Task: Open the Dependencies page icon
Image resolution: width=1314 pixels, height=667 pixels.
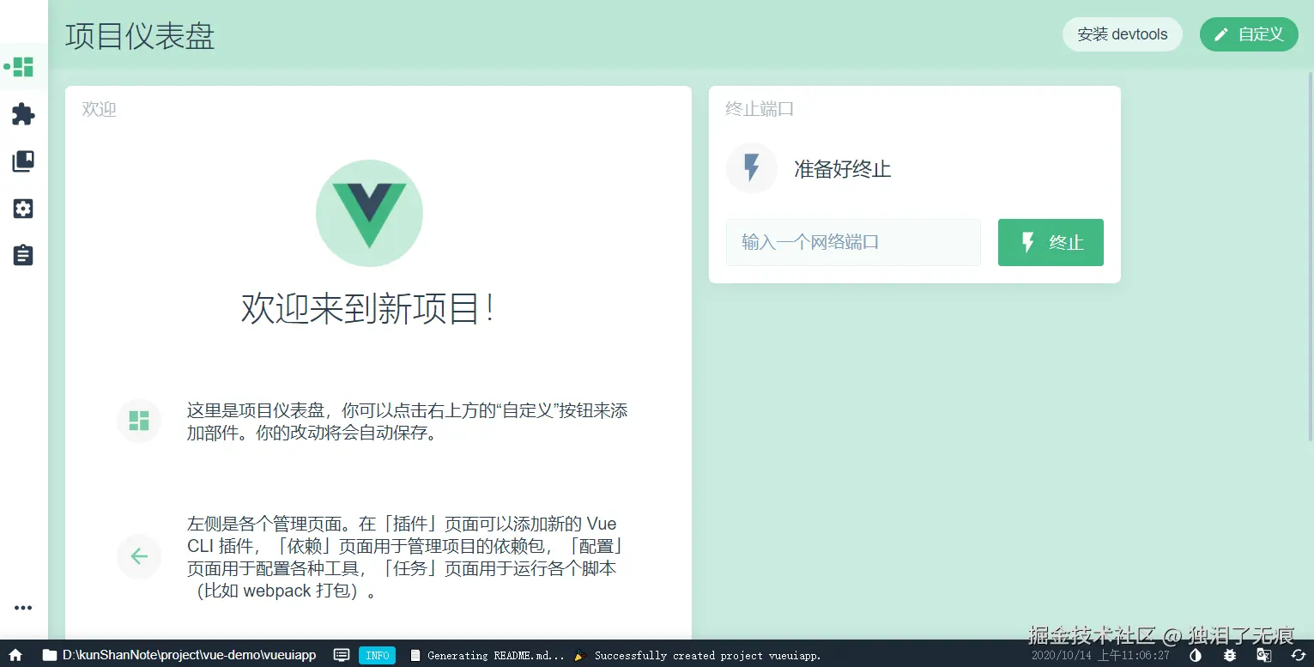Action: click(x=23, y=161)
